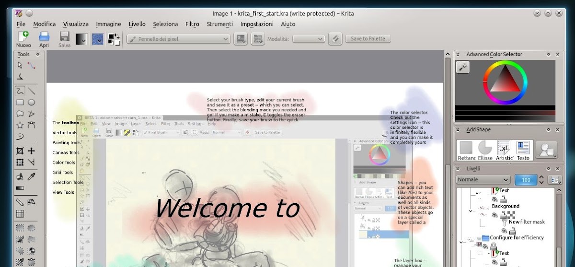Open the Modifica menu
Viewport: 575px width, 267px height.
(x=45, y=24)
